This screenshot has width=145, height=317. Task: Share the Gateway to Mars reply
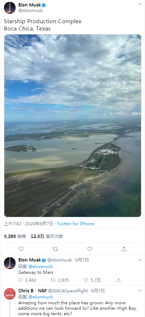coord(119,280)
